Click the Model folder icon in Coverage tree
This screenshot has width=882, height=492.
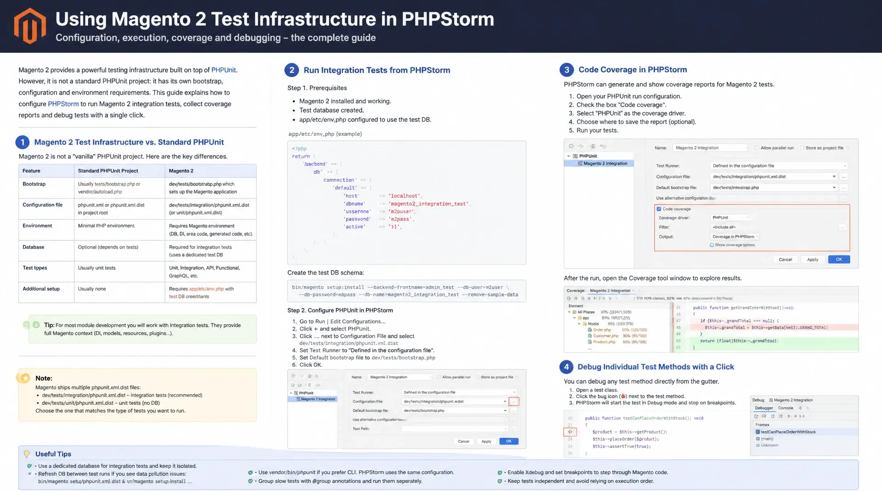click(585, 324)
